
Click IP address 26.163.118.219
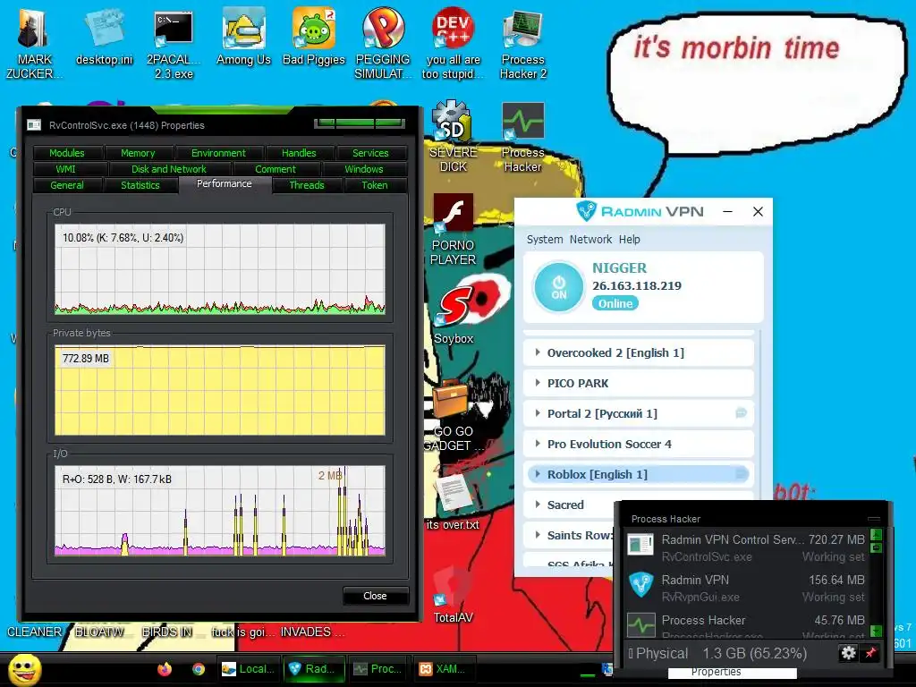click(637, 285)
